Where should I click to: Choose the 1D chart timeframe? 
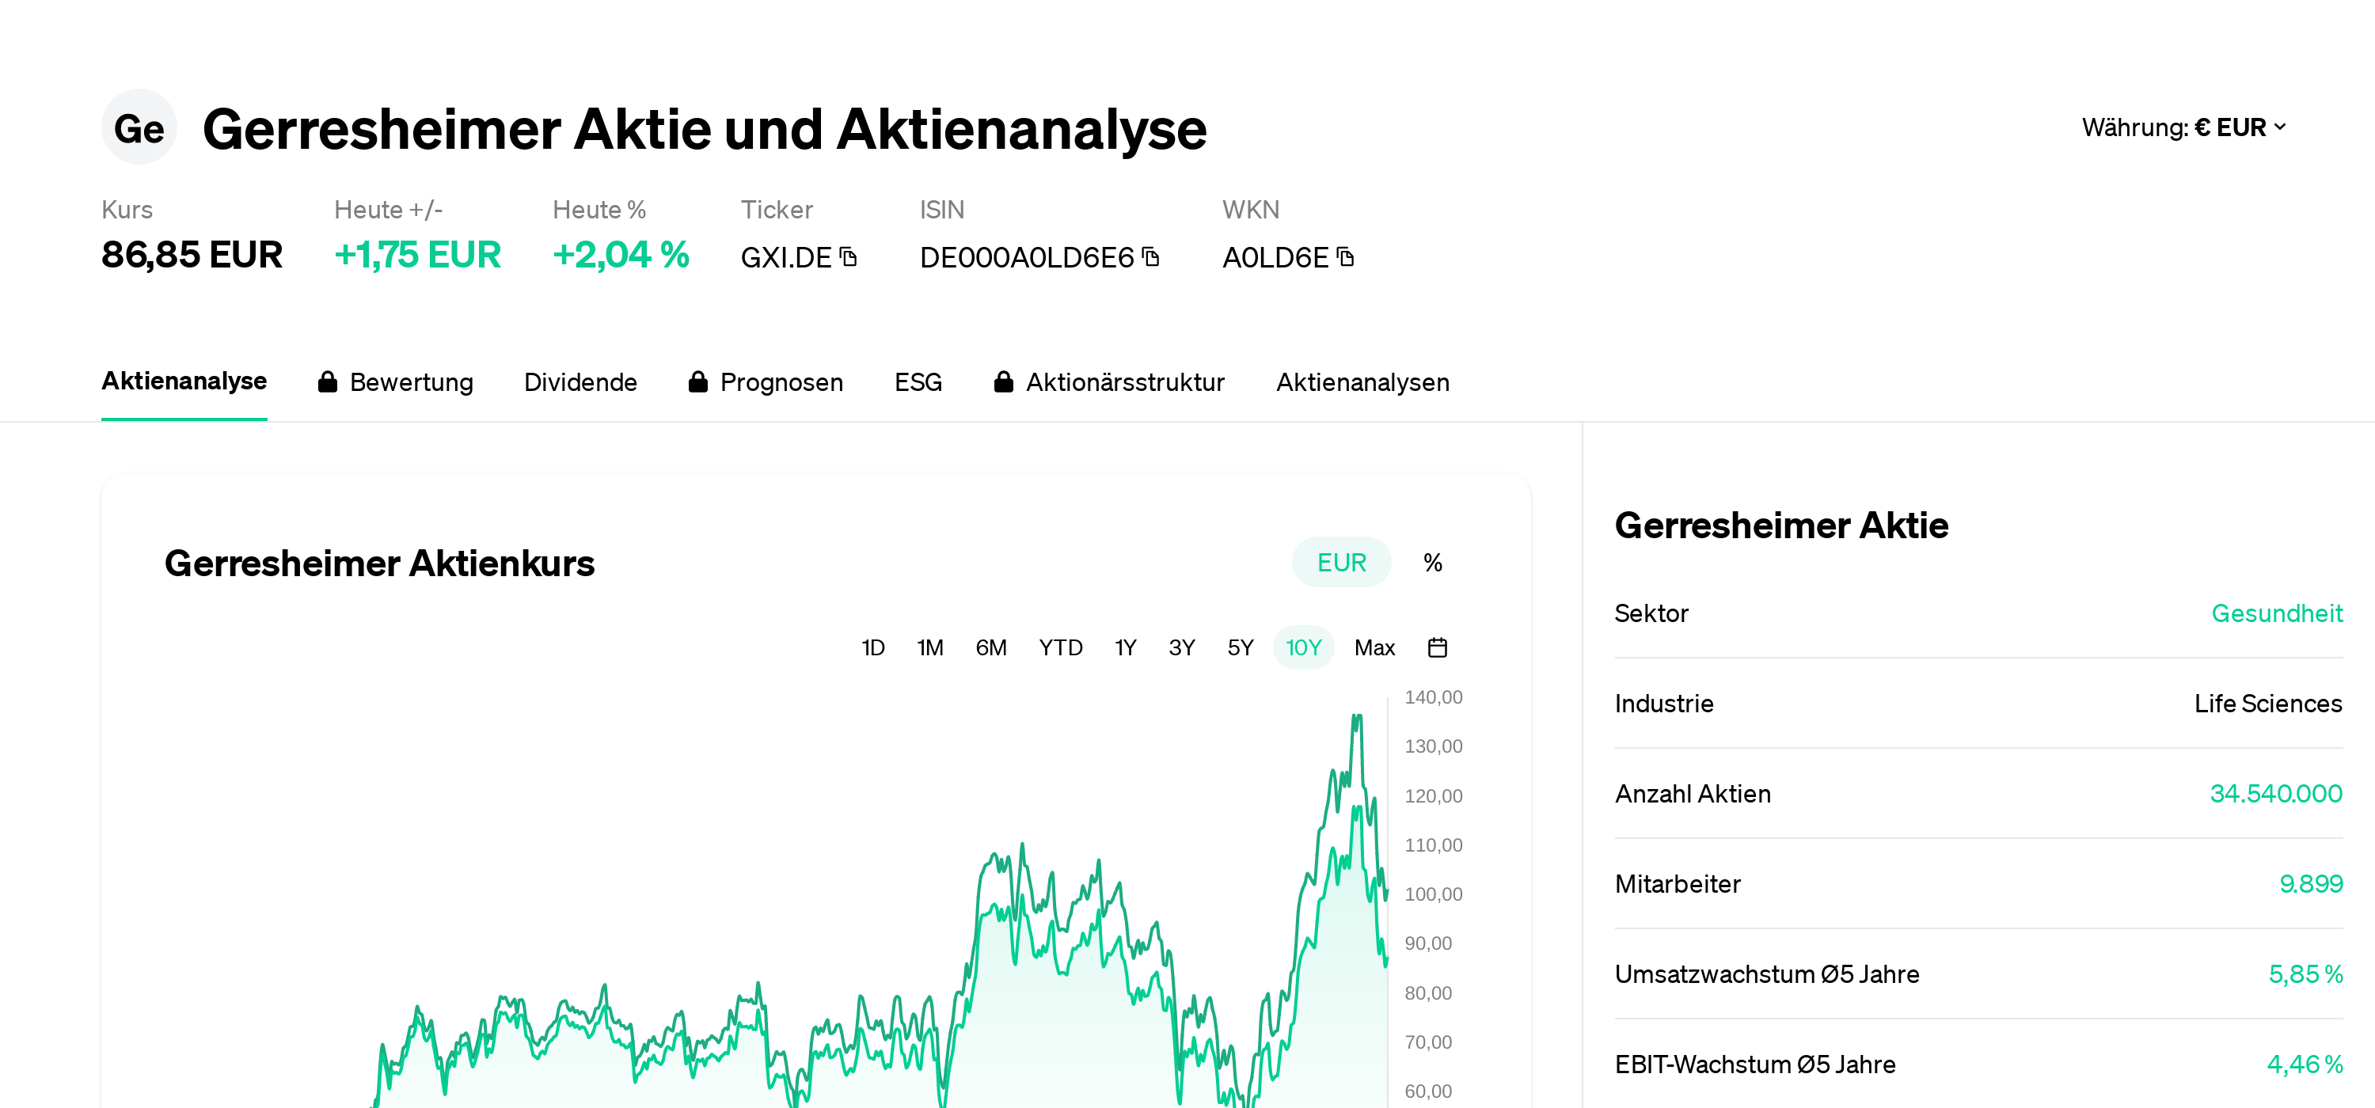pyautogui.click(x=872, y=648)
